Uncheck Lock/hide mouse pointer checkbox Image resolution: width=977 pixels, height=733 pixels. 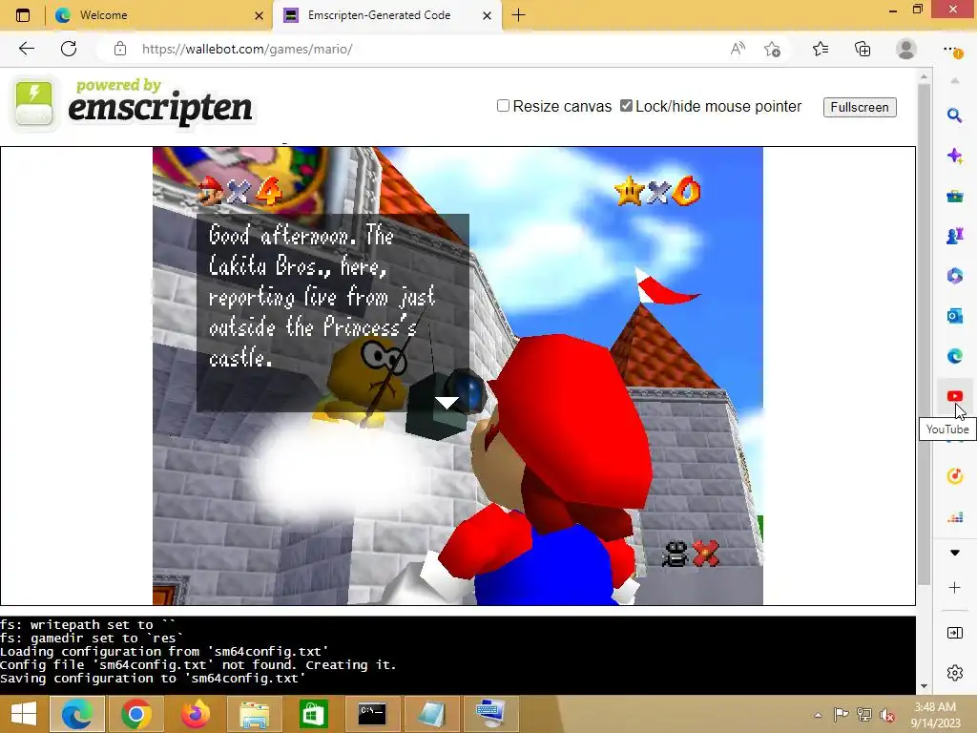pos(626,106)
